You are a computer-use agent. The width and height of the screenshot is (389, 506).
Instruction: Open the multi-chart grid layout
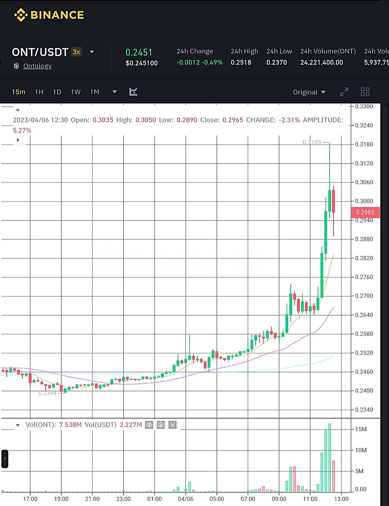click(365, 92)
